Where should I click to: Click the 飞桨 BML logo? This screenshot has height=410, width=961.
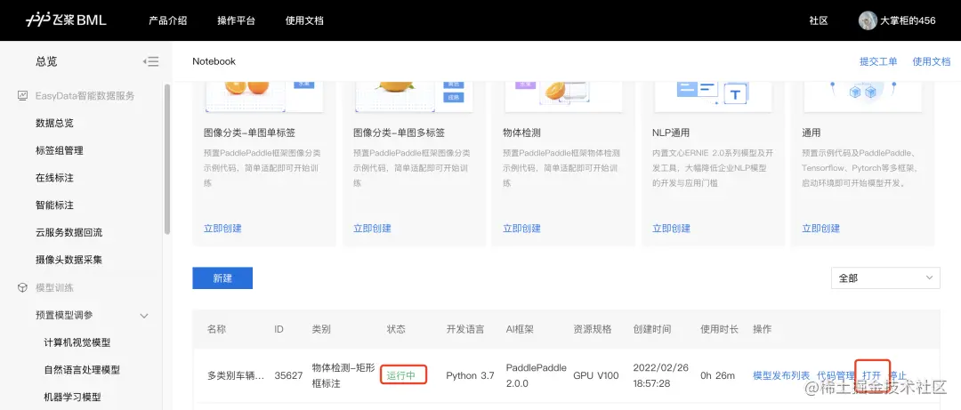(66, 20)
